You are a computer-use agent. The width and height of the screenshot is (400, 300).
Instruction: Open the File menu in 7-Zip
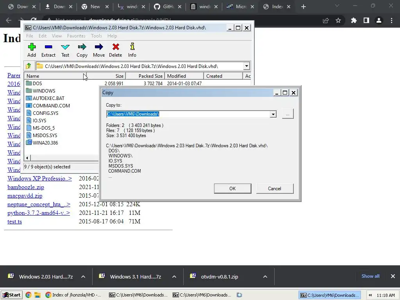pos(30,36)
